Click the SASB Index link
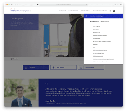This screenshot has height=112, width=127. pyautogui.click(x=95, y=44)
